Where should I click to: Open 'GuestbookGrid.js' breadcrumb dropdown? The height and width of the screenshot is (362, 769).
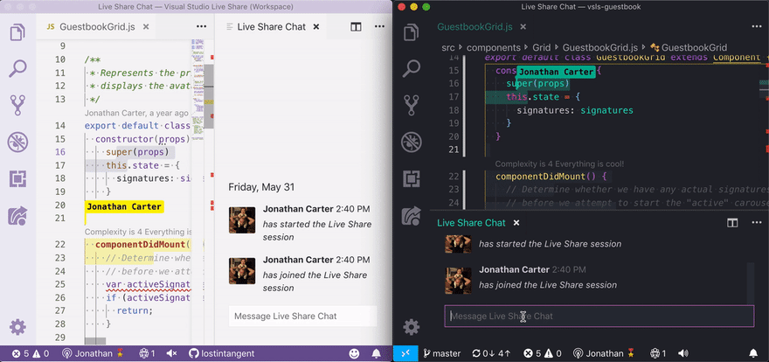[600, 47]
